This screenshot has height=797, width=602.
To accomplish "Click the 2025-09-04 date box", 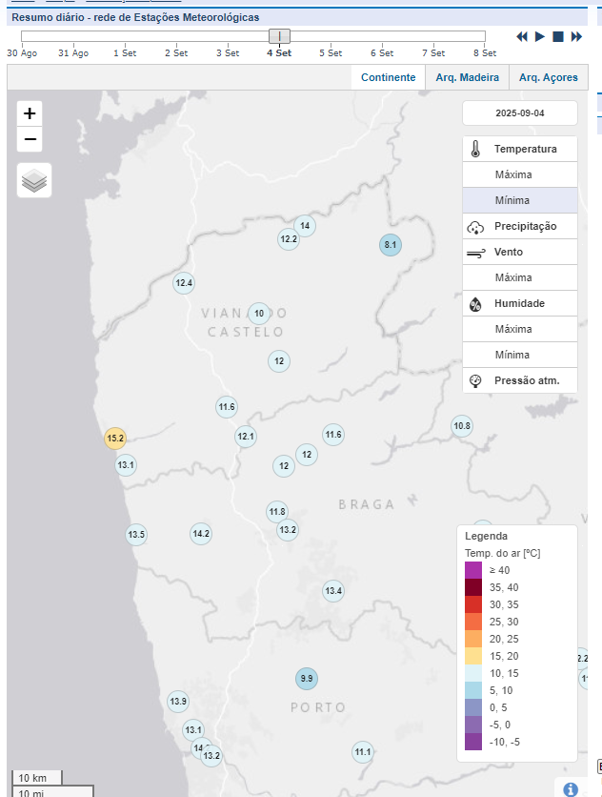I will pos(520,112).
